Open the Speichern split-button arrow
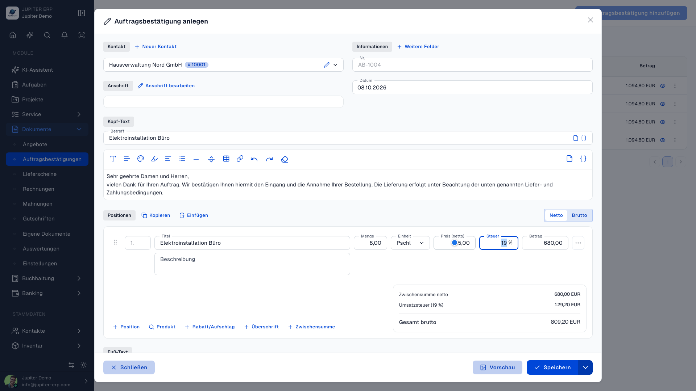Image resolution: width=696 pixels, height=391 pixels. click(585, 367)
